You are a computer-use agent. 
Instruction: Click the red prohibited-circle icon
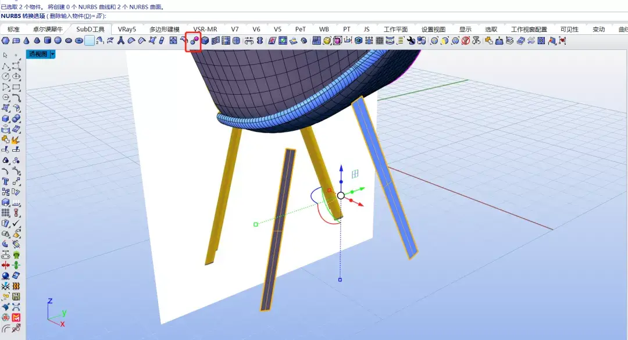coord(465,41)
